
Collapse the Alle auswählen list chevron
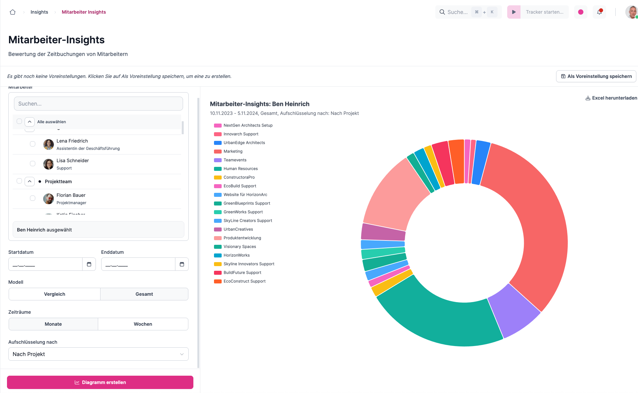(30, 122)
